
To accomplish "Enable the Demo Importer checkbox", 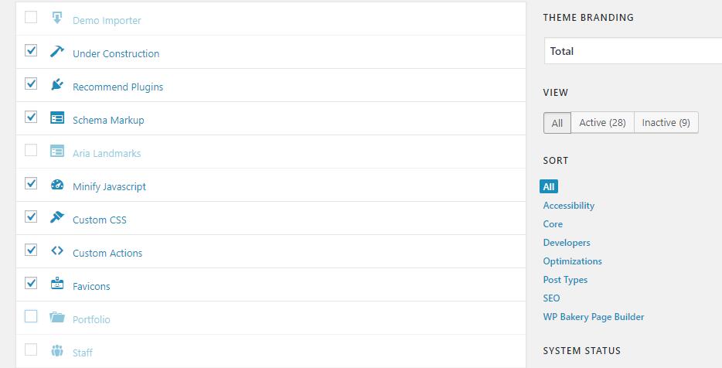I will 31,17.
